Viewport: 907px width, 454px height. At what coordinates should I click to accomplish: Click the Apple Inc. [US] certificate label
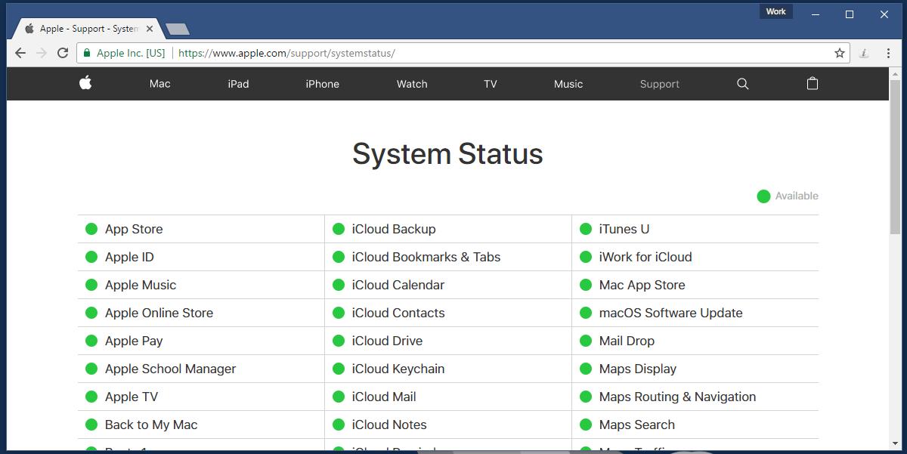point(131,53)
